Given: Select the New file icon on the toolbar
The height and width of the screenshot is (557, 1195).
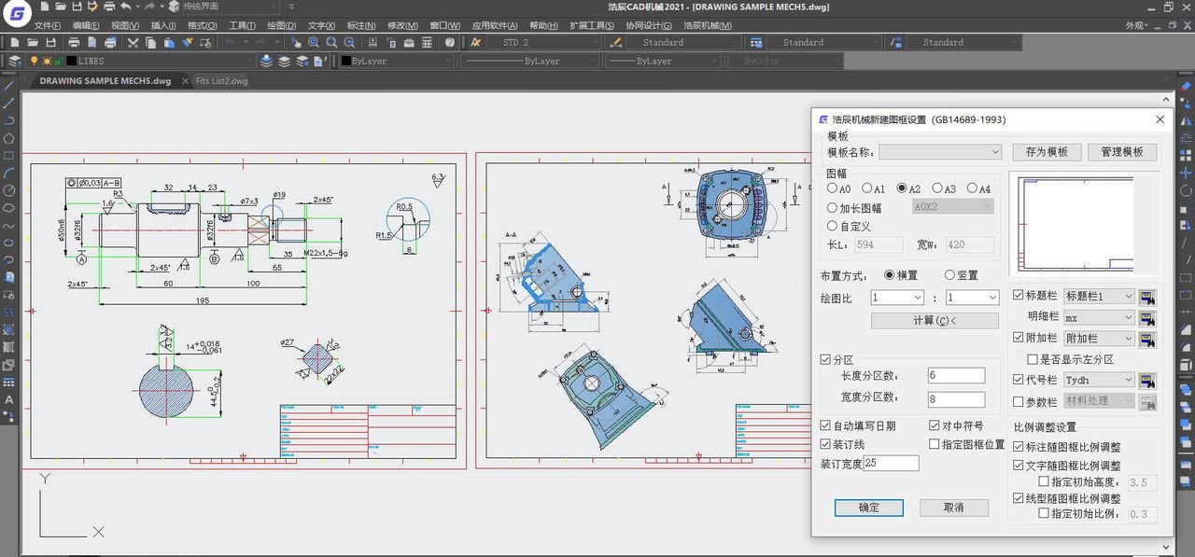Looking at the screenshot, I should point(15,41).
